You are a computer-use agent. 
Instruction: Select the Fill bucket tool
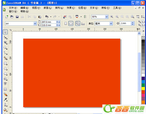pos(5,110)
